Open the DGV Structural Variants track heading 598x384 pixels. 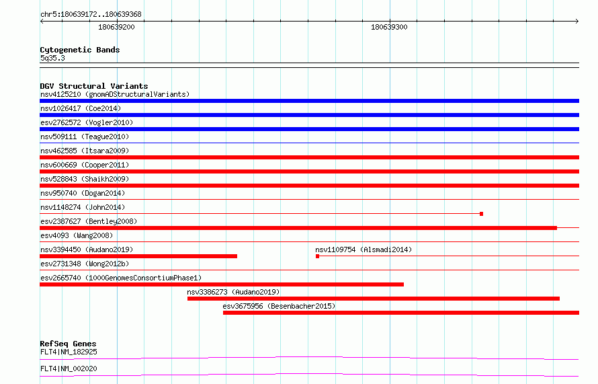[x=94, y=86]
